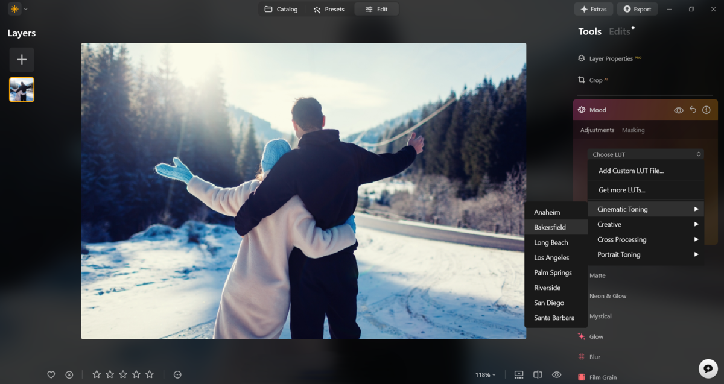Click the quick preview eye icon
724x384 pixels.
click(x=556, y=374)
